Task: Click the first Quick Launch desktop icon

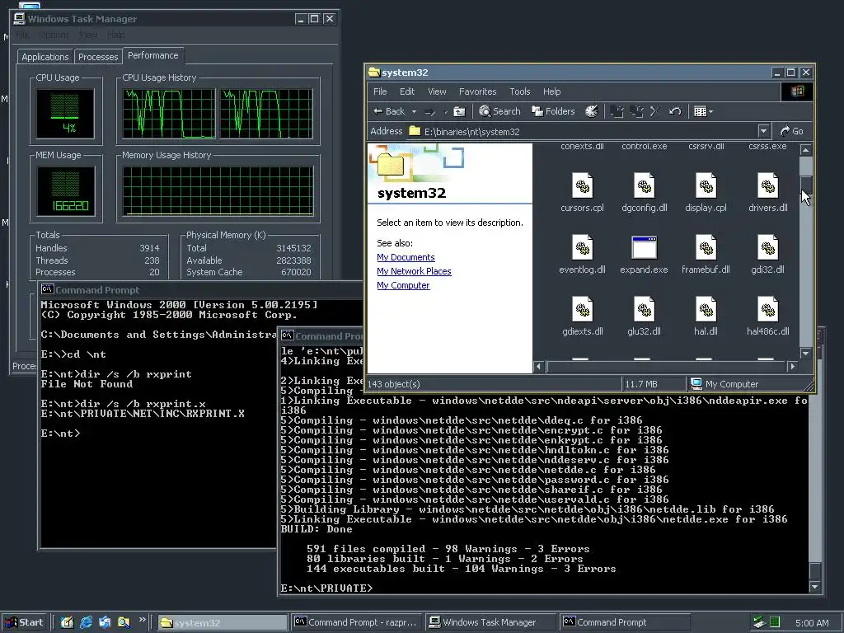Action: [67, 622]
